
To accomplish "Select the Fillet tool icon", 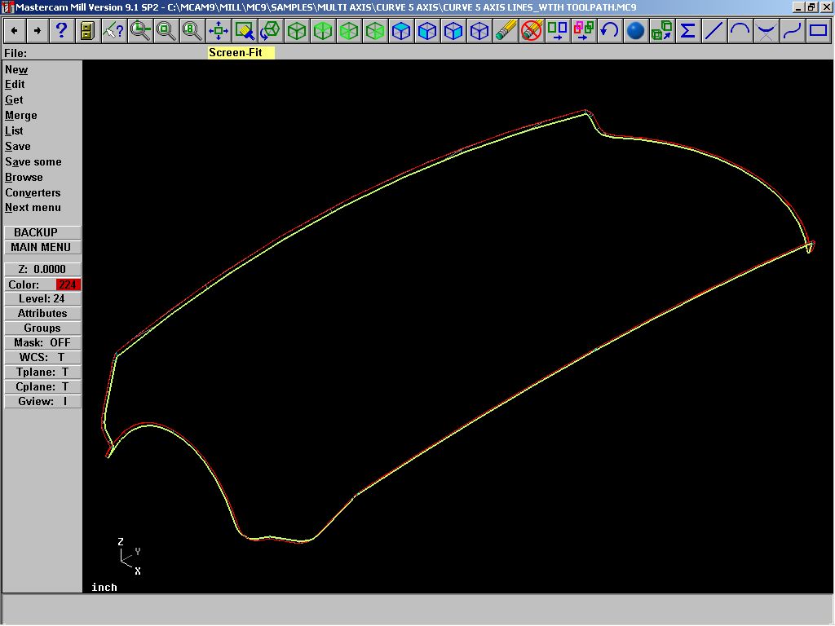I will point(767,31).
